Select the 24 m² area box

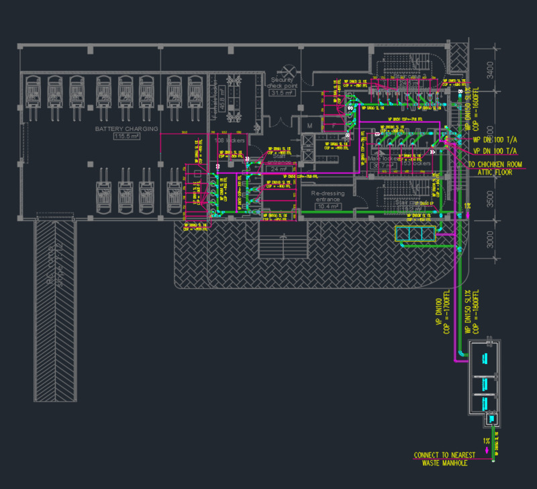(279, 169)
